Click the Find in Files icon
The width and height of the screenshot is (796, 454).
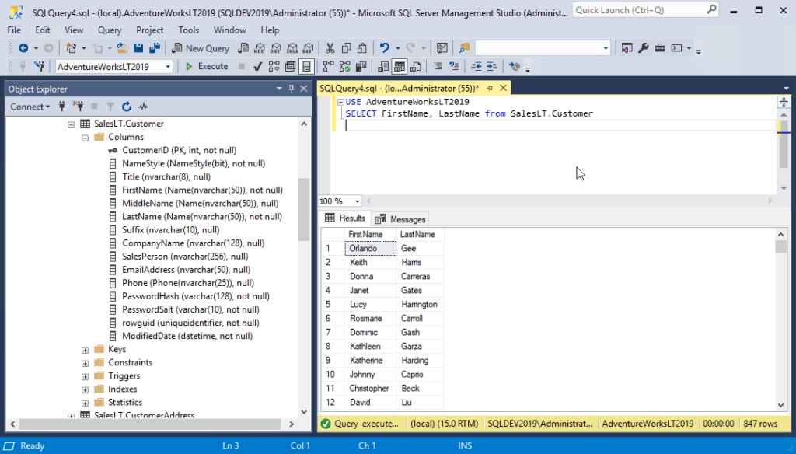pos(464,48)
